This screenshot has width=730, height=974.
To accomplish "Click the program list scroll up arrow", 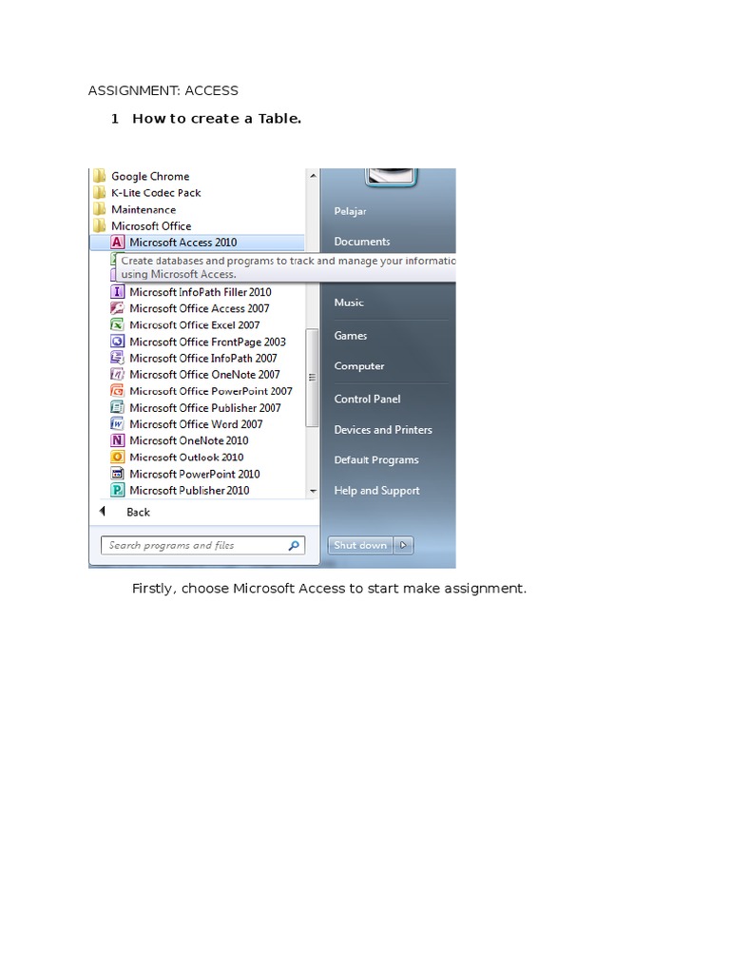I will 313,176.
